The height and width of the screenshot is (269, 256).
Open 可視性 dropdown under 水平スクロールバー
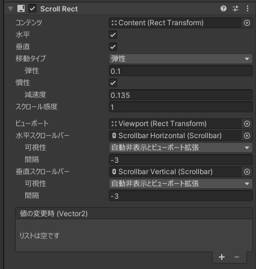click(x=181, y=148)
